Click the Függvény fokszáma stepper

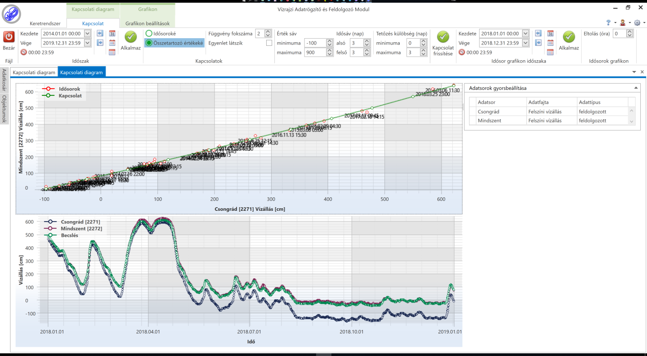[268, 33]
